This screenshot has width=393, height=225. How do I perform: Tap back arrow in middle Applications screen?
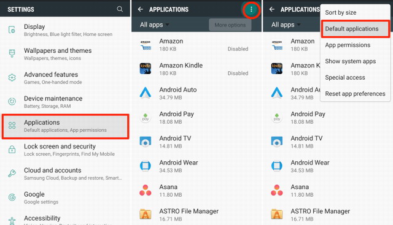(141, 9)
